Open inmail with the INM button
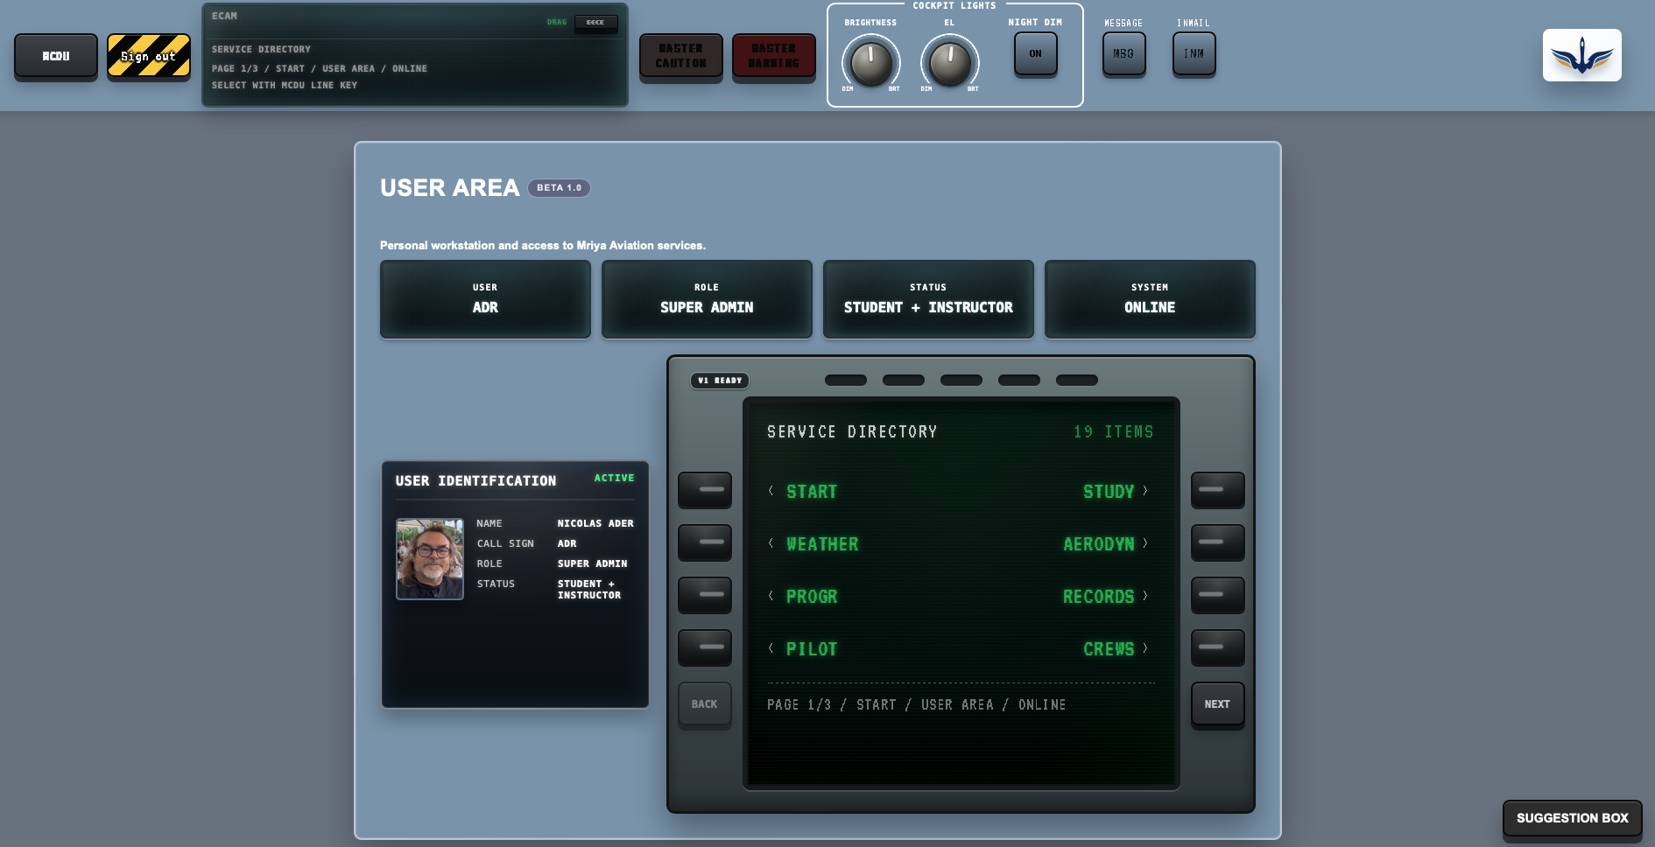 [x=1194, y=54]
